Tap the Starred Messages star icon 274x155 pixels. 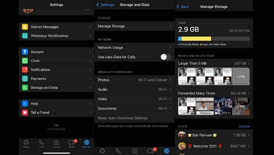tap(25, 27)
